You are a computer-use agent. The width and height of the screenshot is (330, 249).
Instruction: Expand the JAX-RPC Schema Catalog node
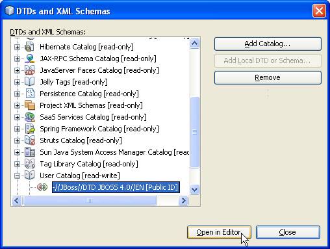17,59
